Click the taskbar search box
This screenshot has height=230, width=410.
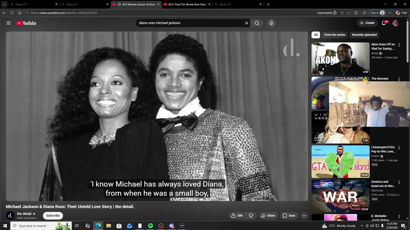tap(41, 226)
